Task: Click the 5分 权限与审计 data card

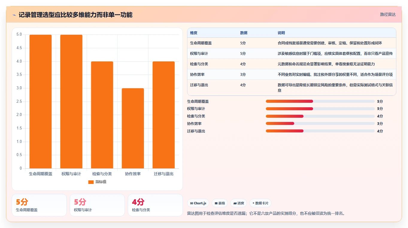Action: (x=97, y=205)
